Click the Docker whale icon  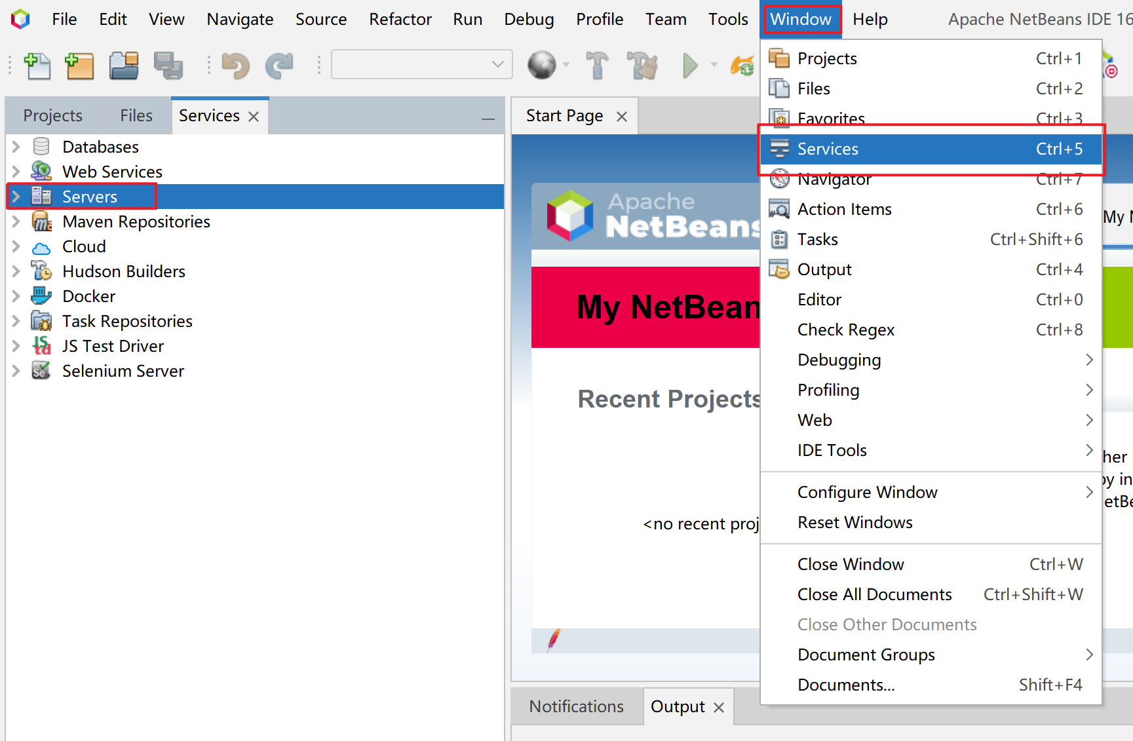pyautogui.click(x=41, y=295)
